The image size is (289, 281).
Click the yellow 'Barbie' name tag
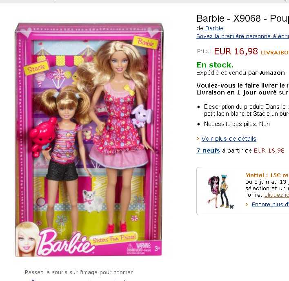tap(145, 42)
